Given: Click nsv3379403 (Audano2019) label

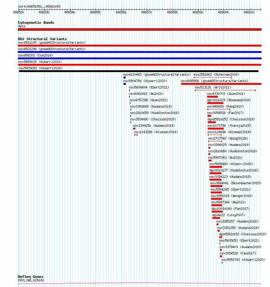Looking at the screenshot, I should coord(241,247).
